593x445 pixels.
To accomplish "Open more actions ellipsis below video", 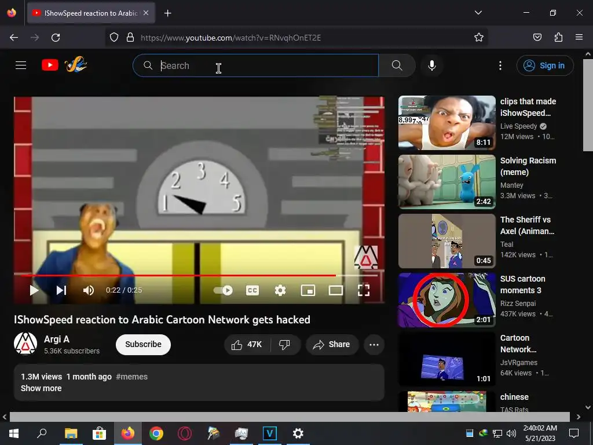I will pyautogui.click(x=374, y=344).
